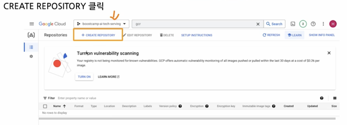Screen dimensions: 347x125
Task: Open the Setup Instructions tab
Action: point(197,35)
